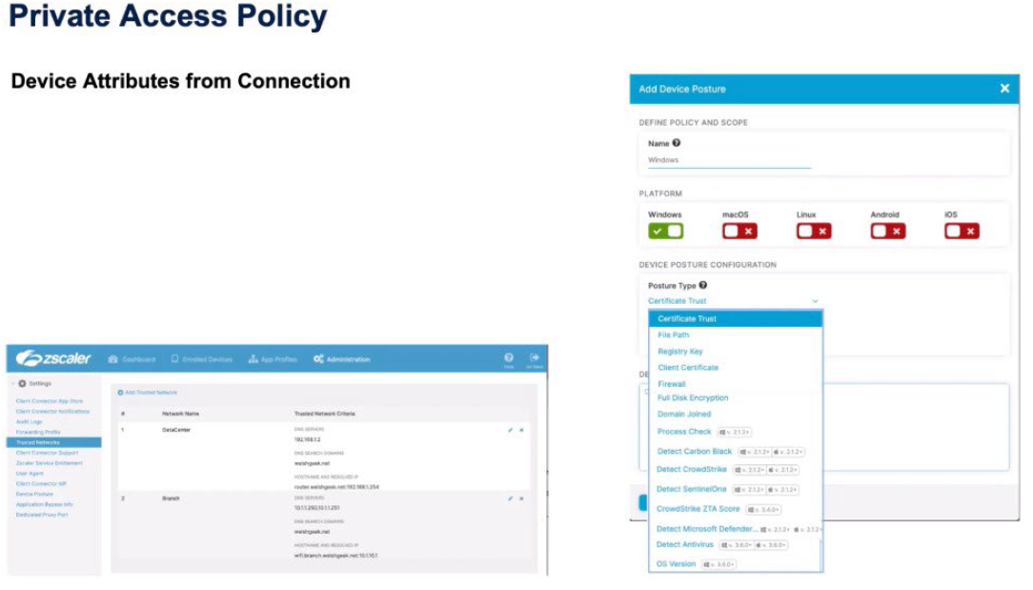The image size is (1033, 590).
Task: Turn on the Linux platform toggle
Action: (x=813, y=231)
